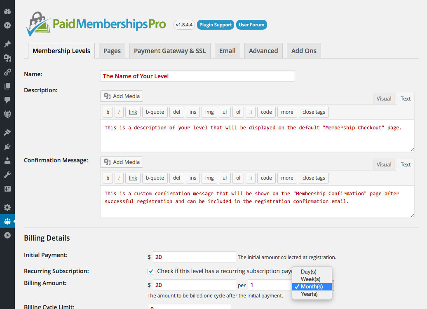Click del button in Description toolbar
The width and height of the screenshot is (427, 309).
(177, 112)
